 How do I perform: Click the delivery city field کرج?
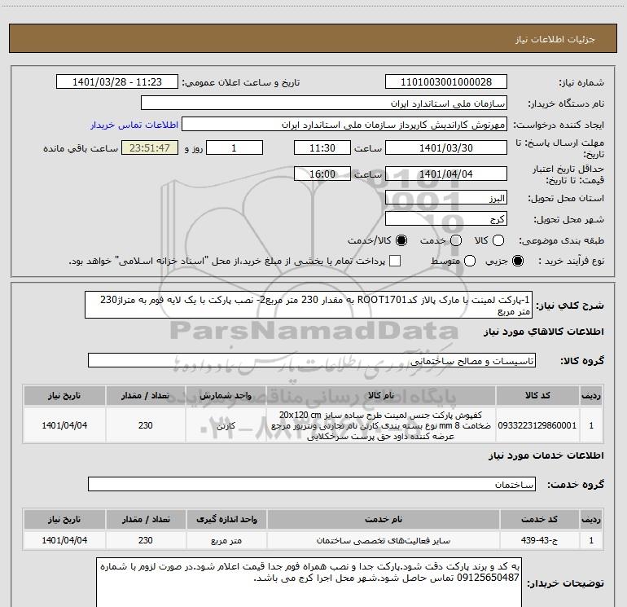446,218
